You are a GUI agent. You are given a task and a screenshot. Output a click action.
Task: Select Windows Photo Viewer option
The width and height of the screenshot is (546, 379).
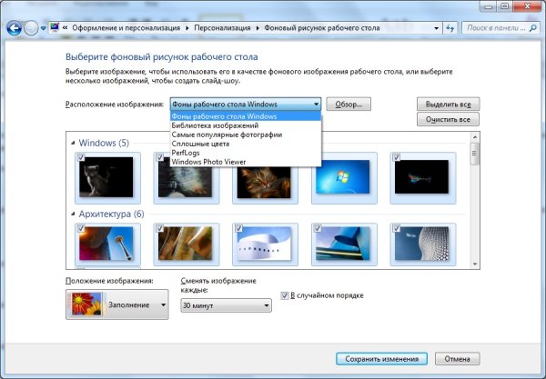[x=246, y=162]
